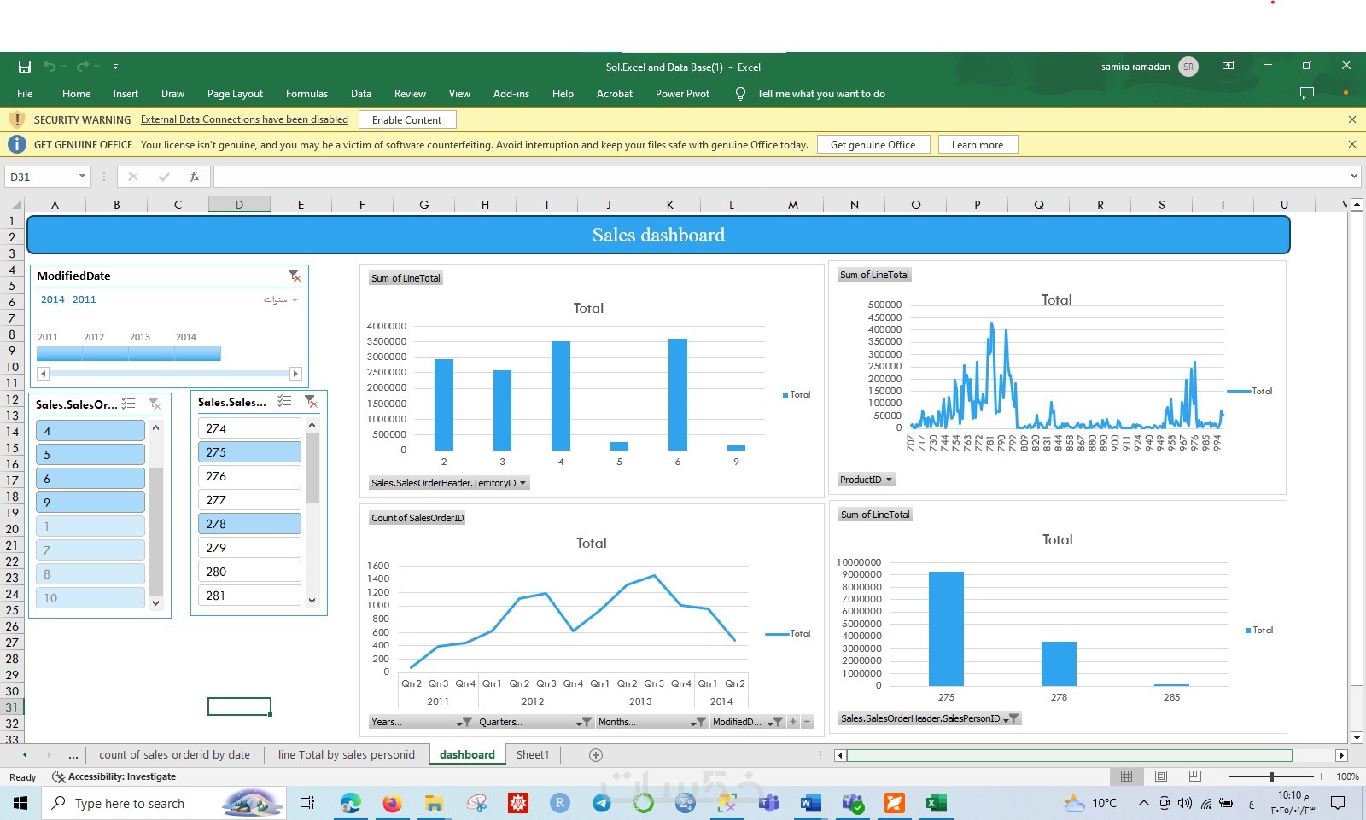Open the External Data Connections disabled link

coord(244,119)
